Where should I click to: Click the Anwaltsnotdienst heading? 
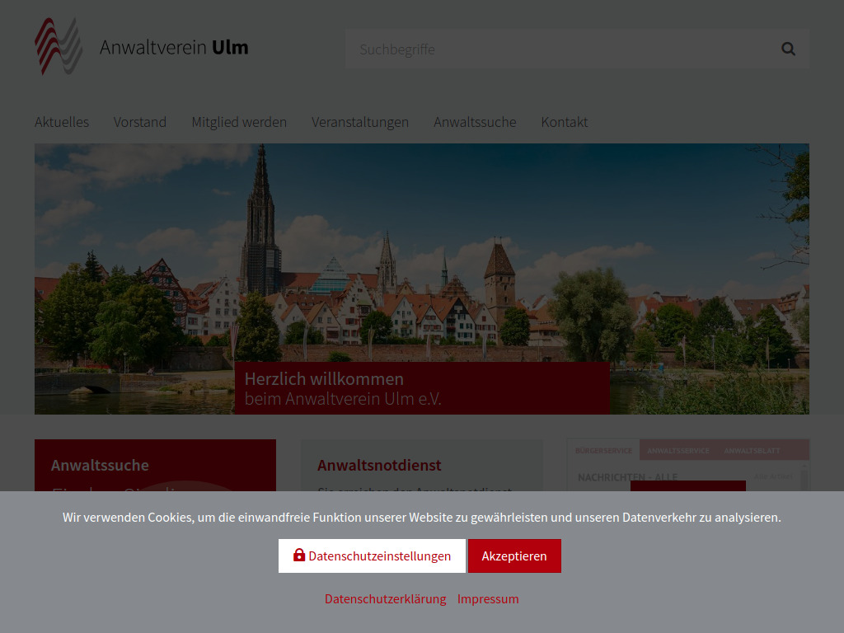pos(379,465)
